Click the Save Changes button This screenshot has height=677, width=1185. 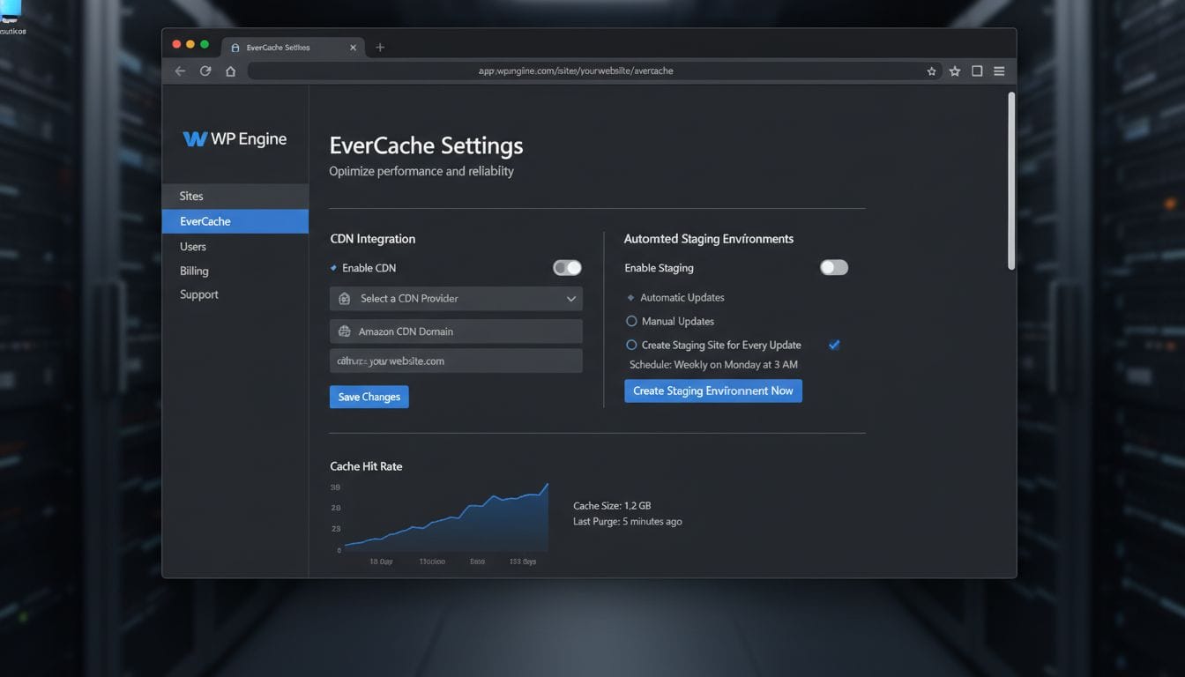369,397
